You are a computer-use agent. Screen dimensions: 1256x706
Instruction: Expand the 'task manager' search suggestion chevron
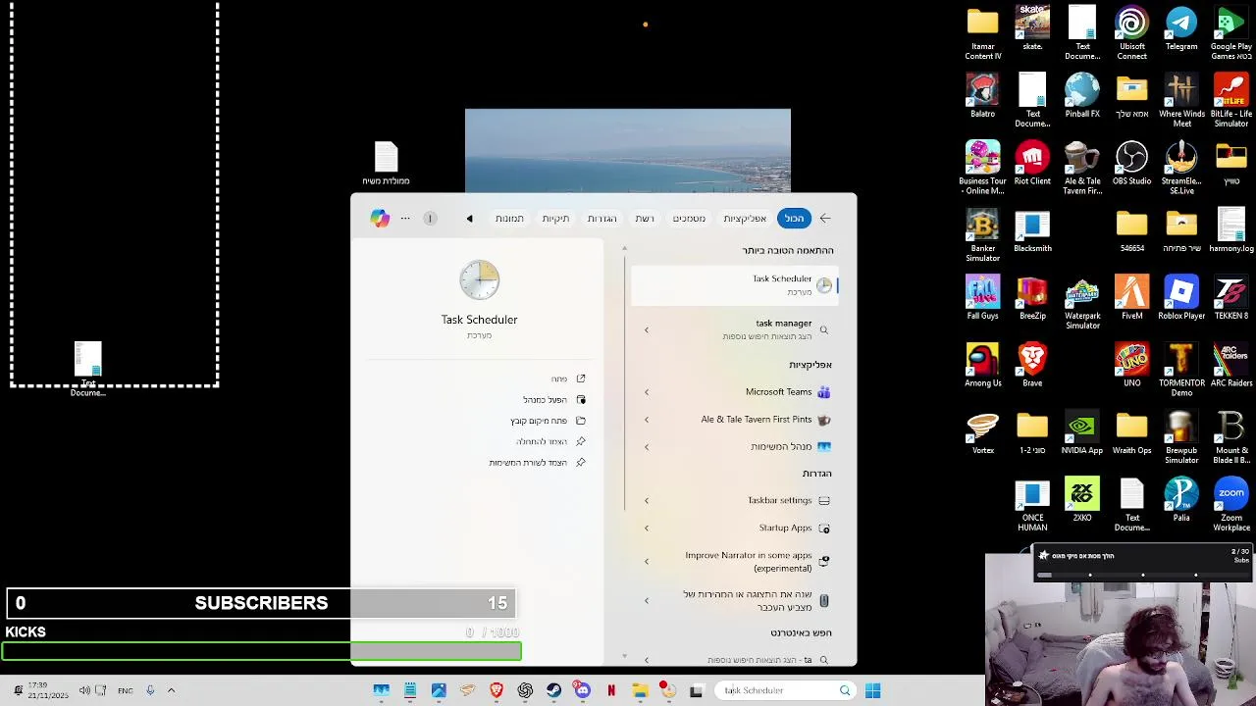(646, 329)
